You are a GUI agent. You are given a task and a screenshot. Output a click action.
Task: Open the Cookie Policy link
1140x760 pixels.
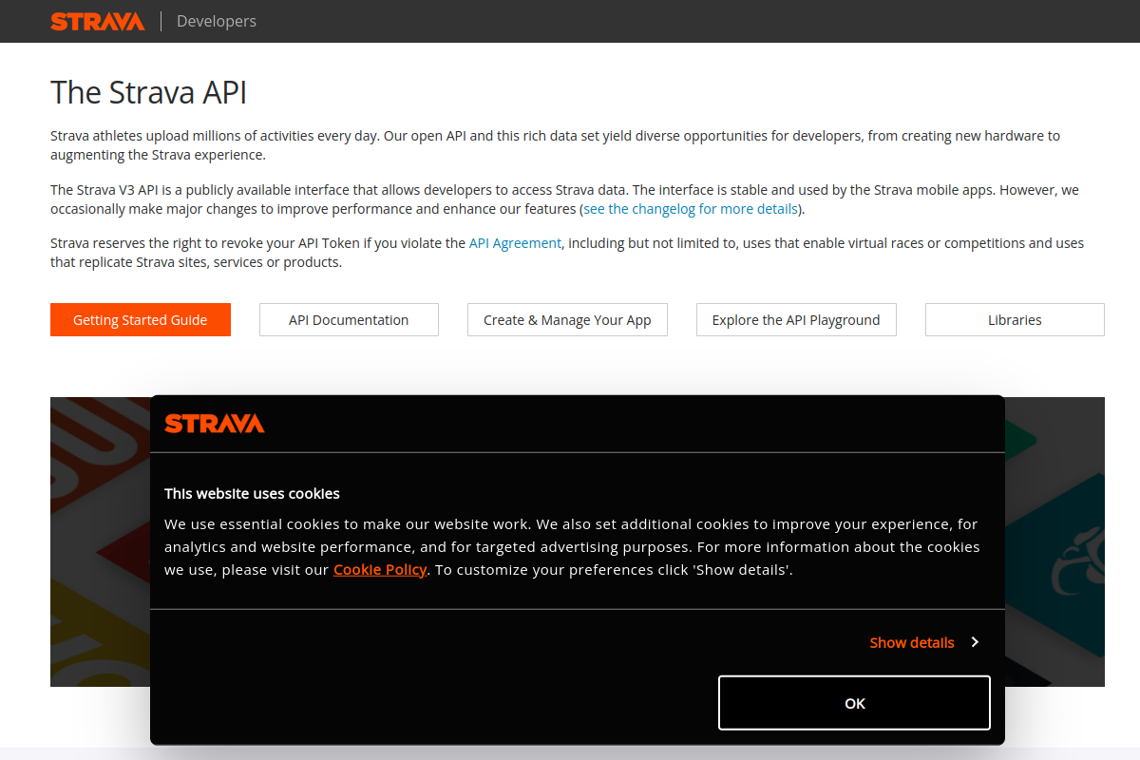click(380, 570)
